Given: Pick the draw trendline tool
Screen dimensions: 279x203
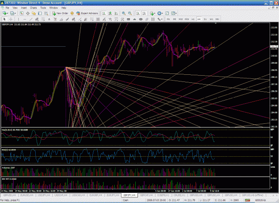Looking at the screenshot, I should 31,19.
